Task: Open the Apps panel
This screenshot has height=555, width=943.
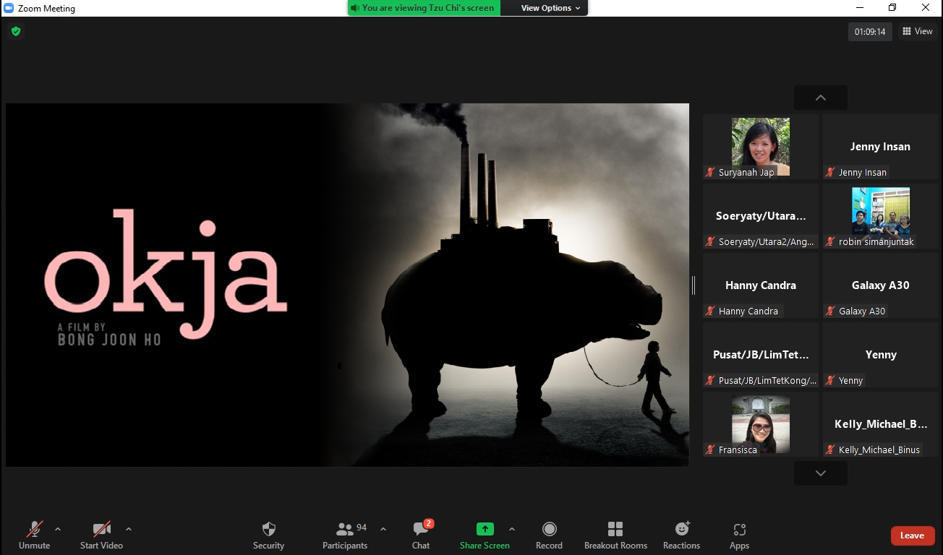Action: point(739,535)
